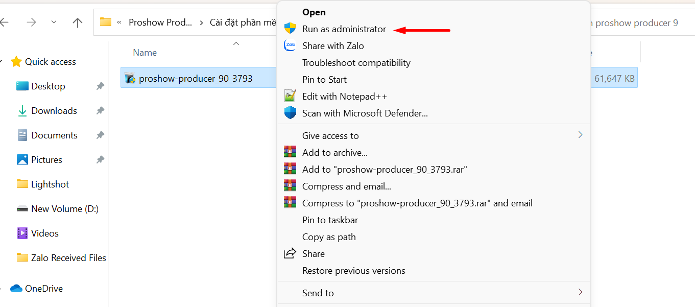695x307 pixels.
Task: Choose Run as administrator
Action: 344,29
